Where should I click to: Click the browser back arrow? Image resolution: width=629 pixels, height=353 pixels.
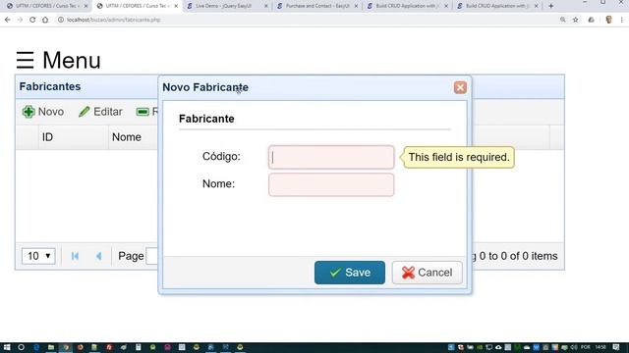tap(8, 20)
